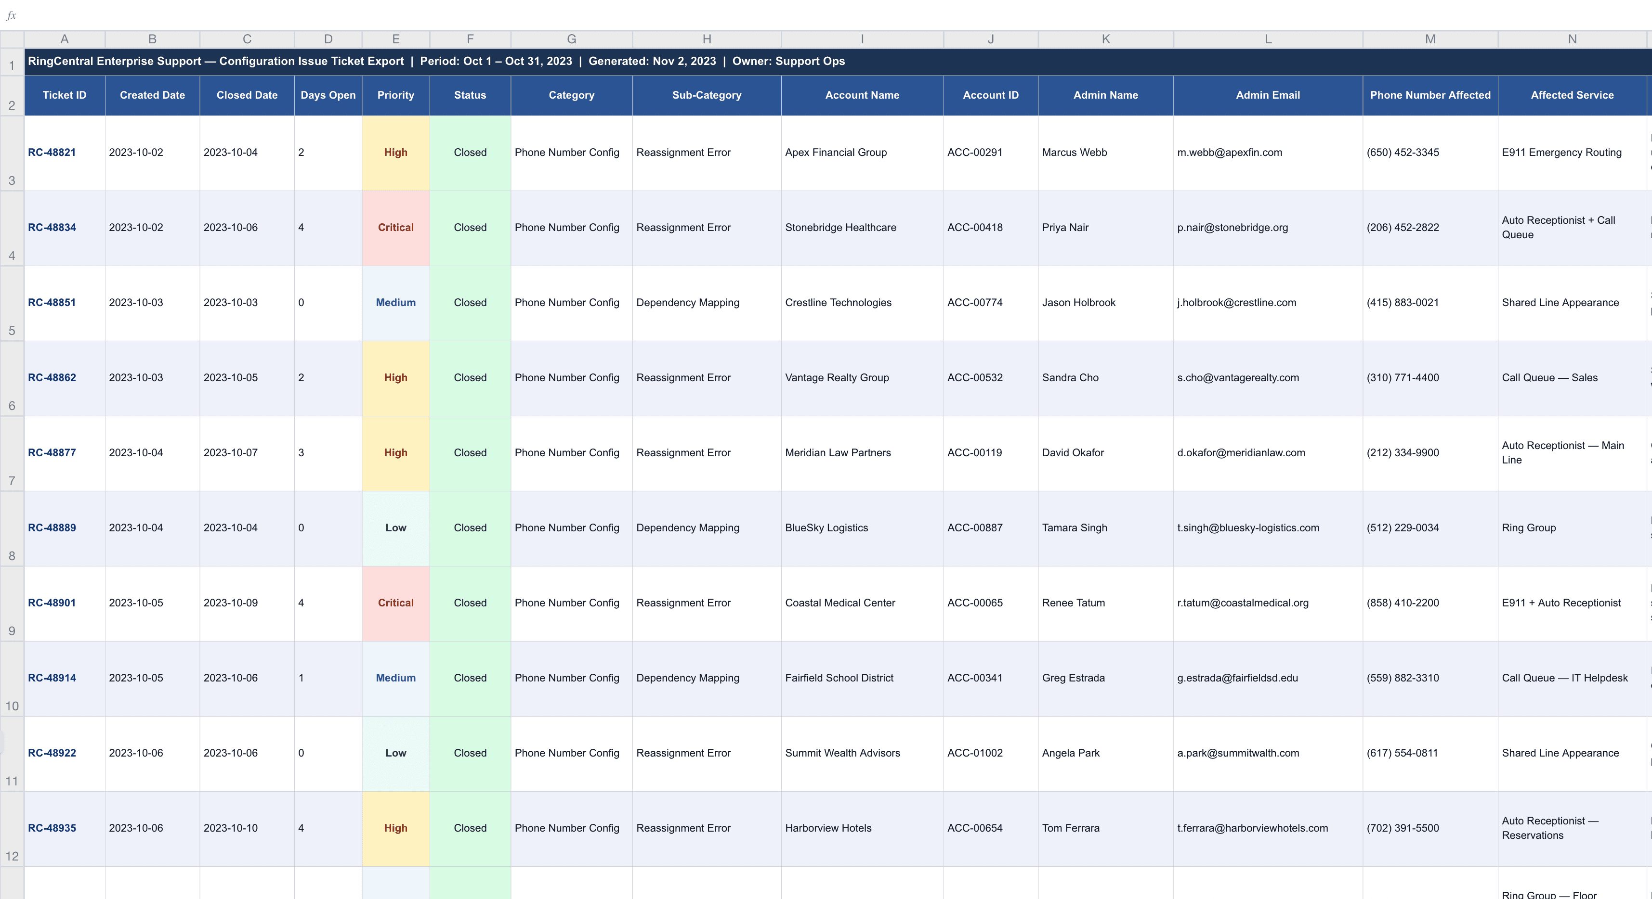Click ticket ID RC-48935
Image resolution: width=1652 pixels, height=899 pixels.
(52, 828)
